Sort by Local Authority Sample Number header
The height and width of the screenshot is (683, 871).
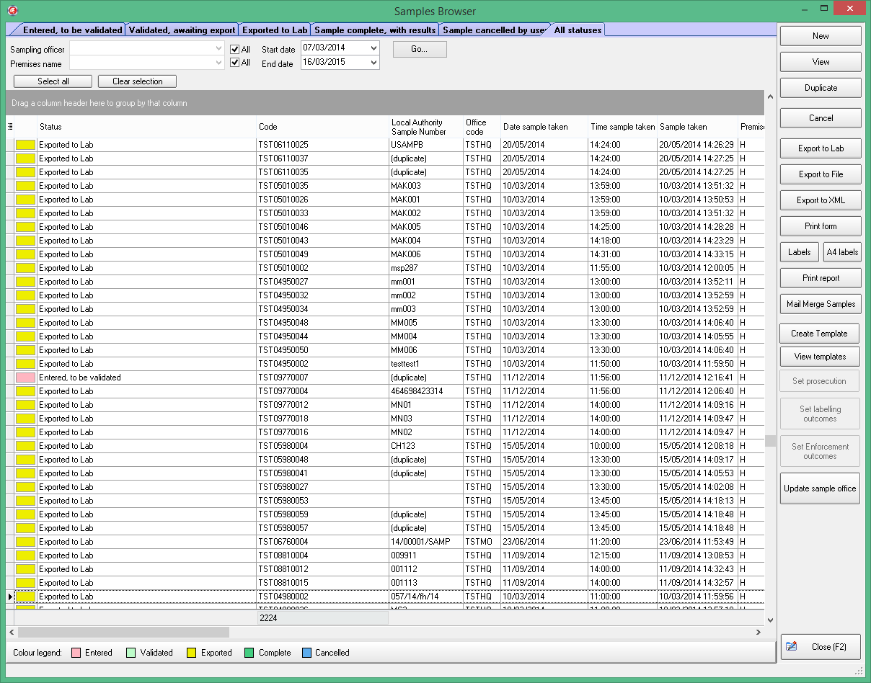coord(426,127)
